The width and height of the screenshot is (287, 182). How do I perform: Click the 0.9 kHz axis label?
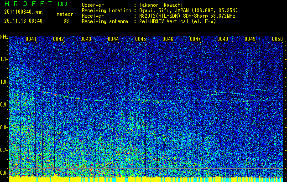point(4,105)
